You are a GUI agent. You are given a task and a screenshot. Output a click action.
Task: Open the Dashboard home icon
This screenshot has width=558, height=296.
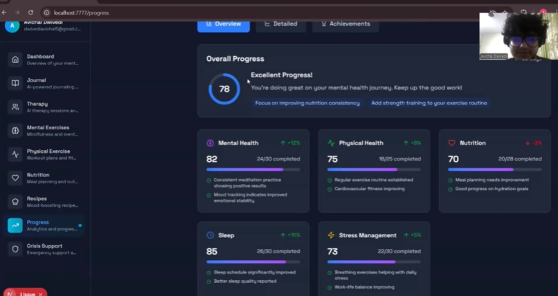pyautogui.click(x=15, y=59)
